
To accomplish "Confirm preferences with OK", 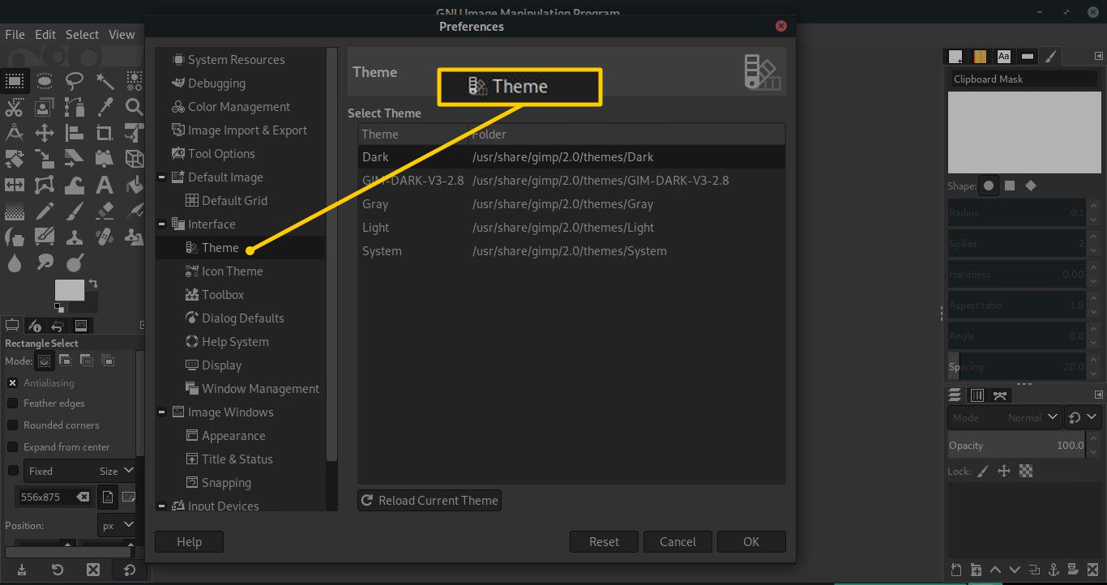I will click(751, 542).
